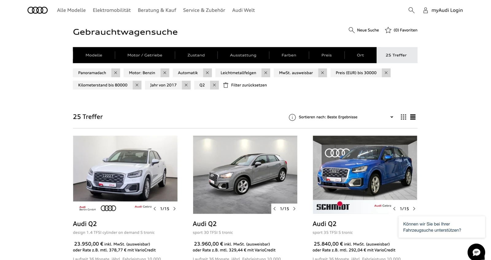Viewport: 491px width, 260px height.
Task: Remove the Preis (EUR) bis 30000 filter
Action: point(386,73)
